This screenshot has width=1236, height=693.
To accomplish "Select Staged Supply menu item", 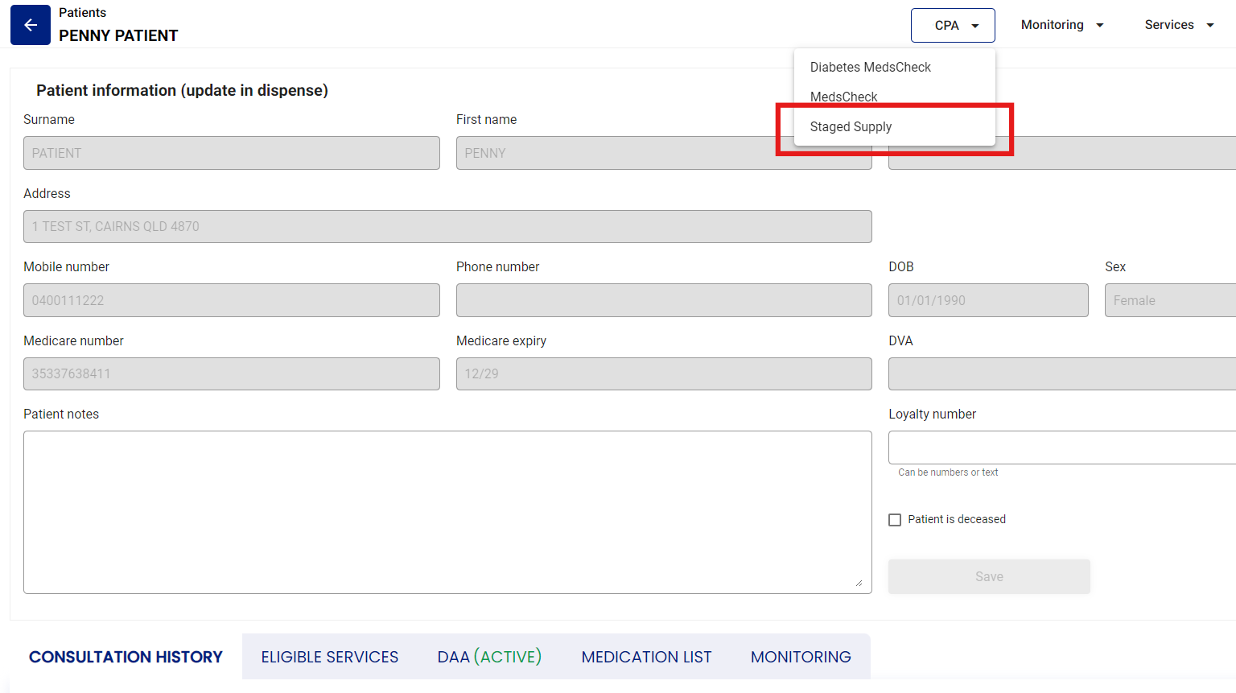I will 851,127.
